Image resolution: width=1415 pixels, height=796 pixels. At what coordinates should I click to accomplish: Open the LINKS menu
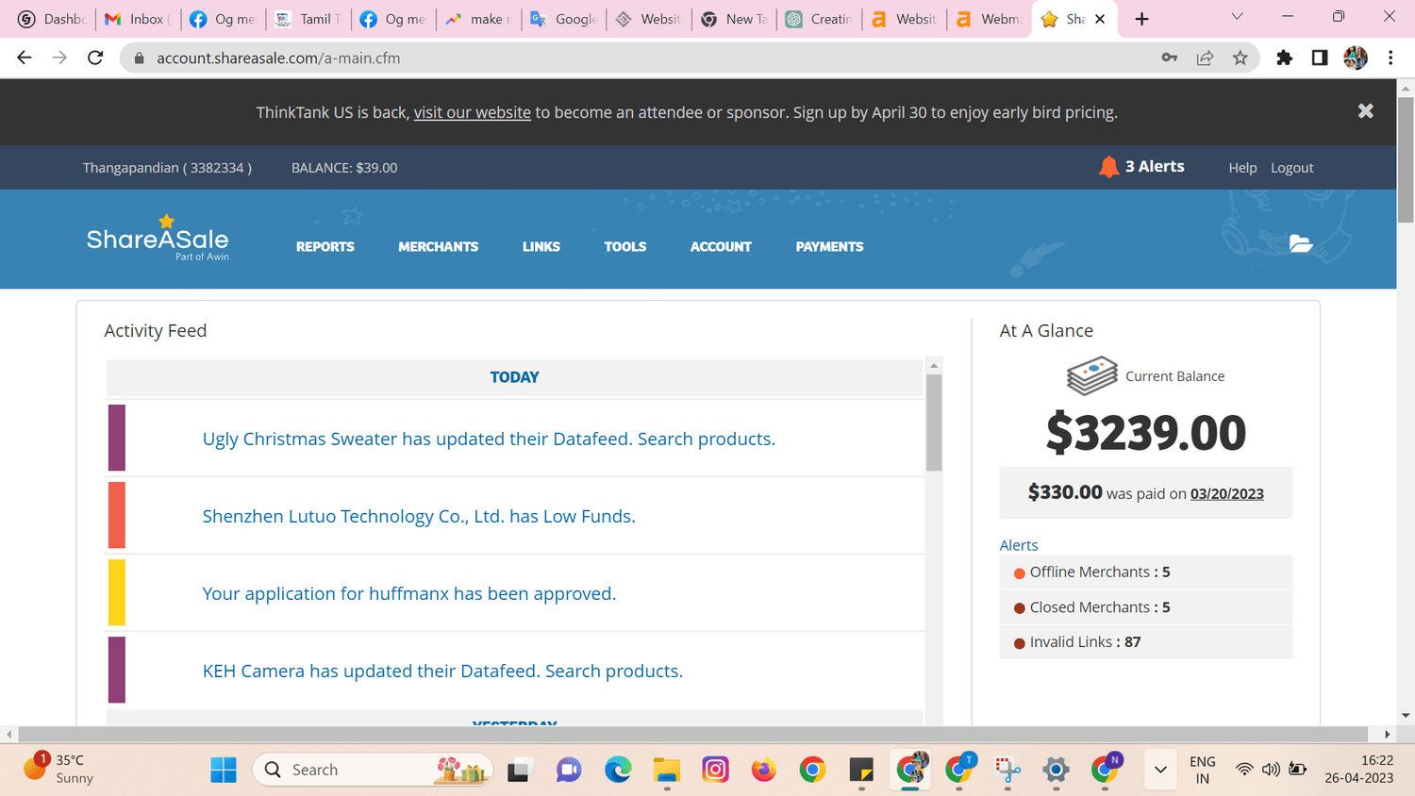[x=541, y=246]
